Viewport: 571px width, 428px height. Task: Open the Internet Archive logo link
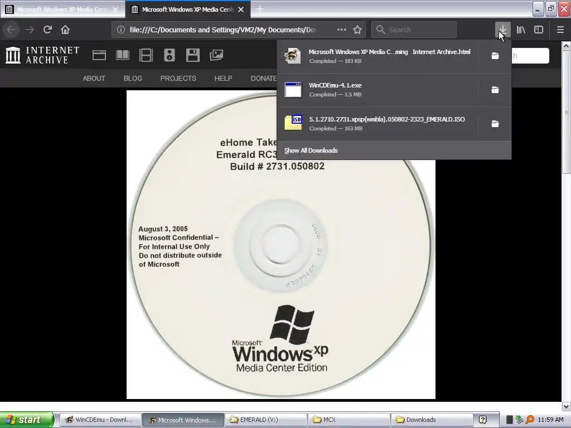[42, 55]
